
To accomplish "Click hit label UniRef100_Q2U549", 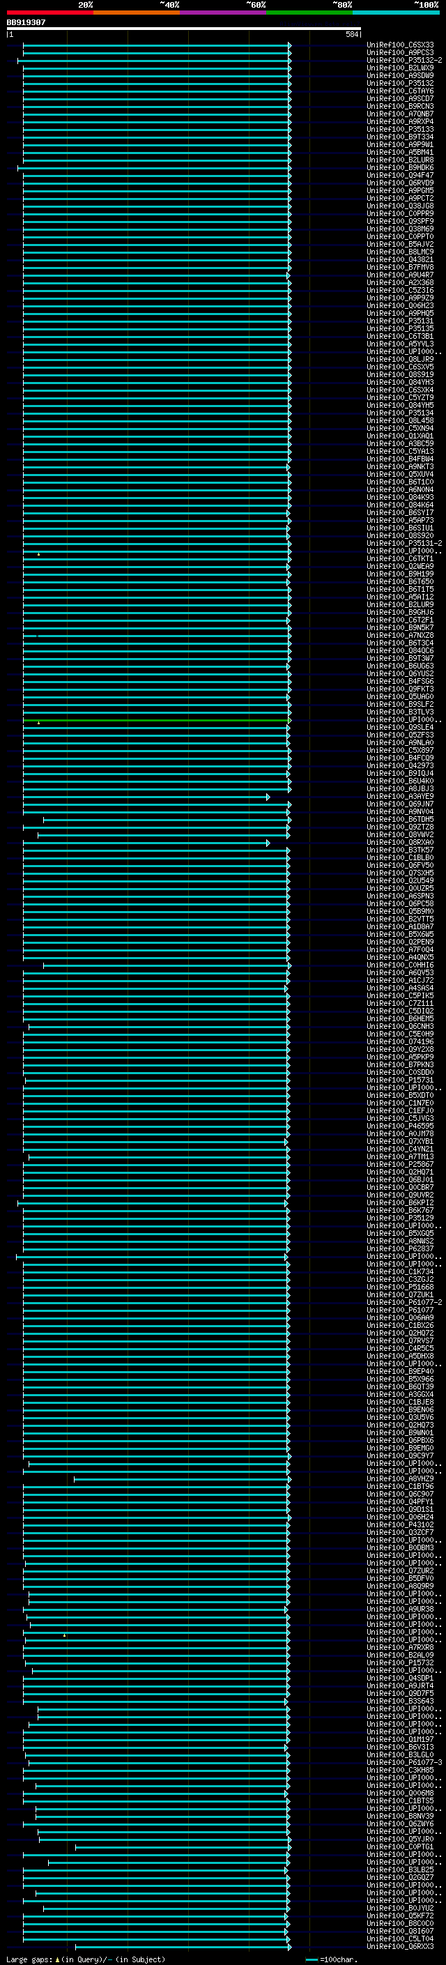I will point(400,881).
